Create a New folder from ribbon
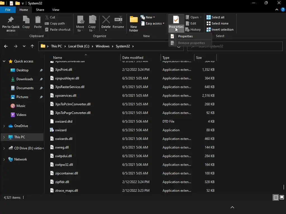 [x=134, y=24]
